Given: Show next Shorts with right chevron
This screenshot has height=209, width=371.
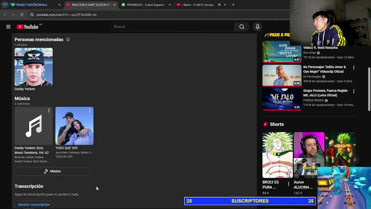Looking at the screenshot, I should point(354,160).
